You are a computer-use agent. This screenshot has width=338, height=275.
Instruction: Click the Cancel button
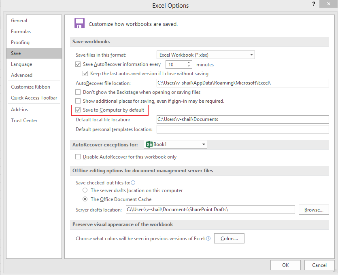319,265
